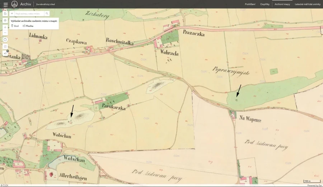Switch to the Archivní mapy tab
Viewport: 323px width, 187px height.
(282, 4)
